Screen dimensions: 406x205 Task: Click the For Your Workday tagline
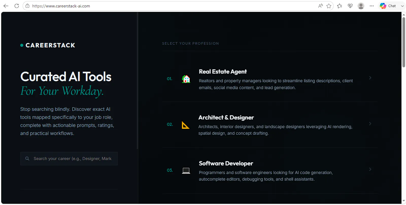(62, 91)
